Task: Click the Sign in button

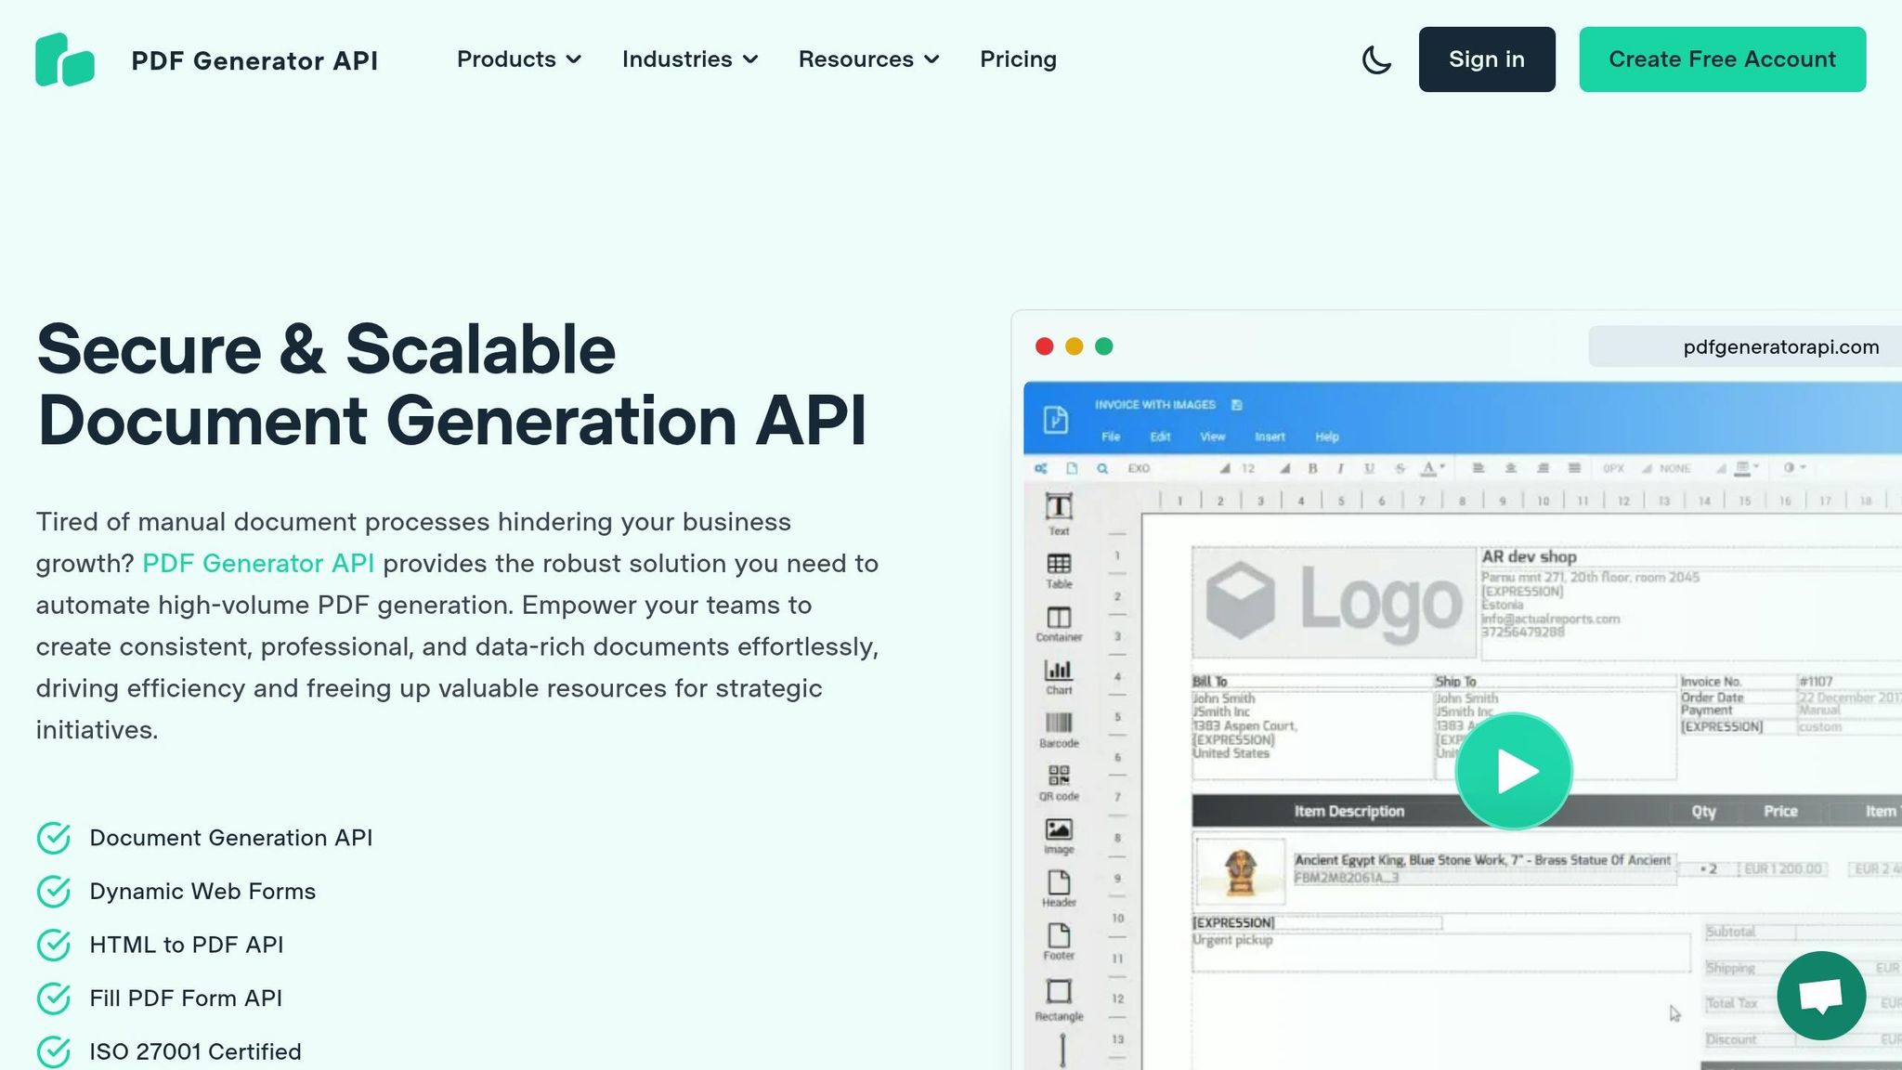Action: pos(1486,59)
